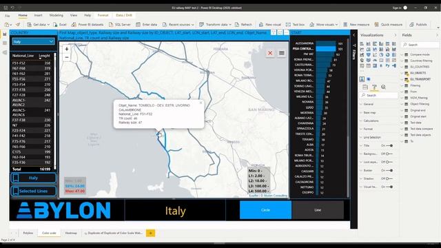The width and height of the screenshot is (441, 248).
Task: Open More options ellipsis on map visual
Action: click(287, 32)
